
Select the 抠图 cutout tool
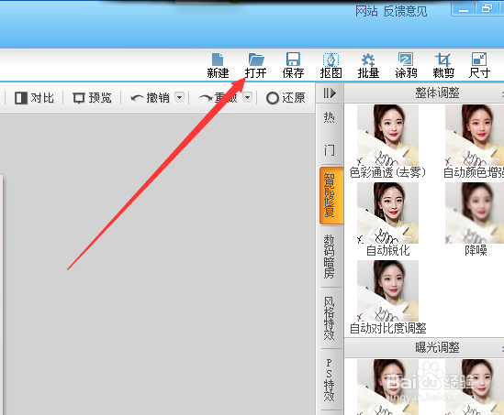point(330,66)
